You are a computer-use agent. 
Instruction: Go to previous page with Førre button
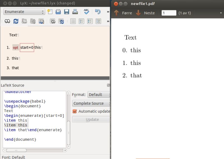(x=127, y=13)
